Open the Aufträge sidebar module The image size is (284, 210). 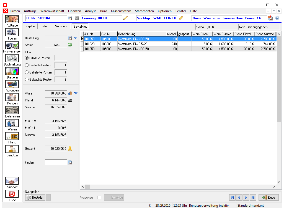(x=12, y=19)
